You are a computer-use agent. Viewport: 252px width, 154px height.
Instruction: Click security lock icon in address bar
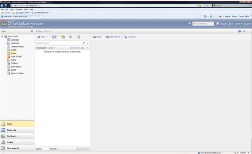click(x=200, y=6)
